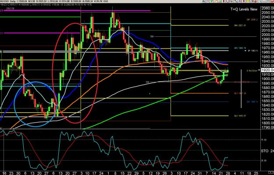
Task: Click date label 11 on time axis
Action: [x=242, y=173]
